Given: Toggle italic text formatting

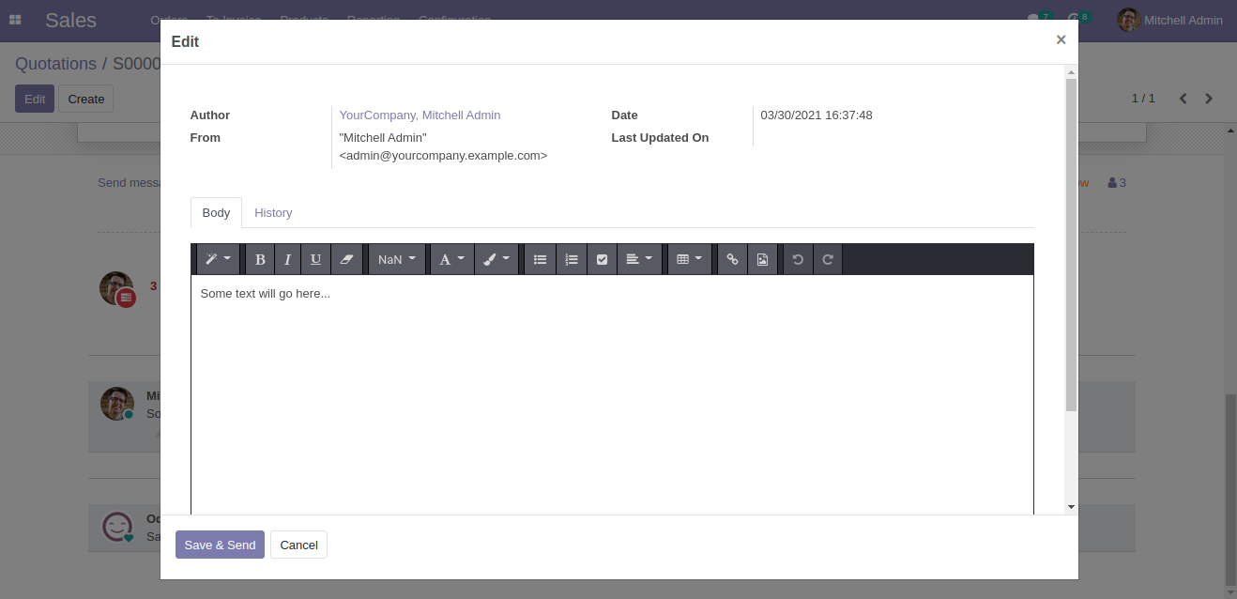Looking at the screenshot, I should pyautogui.click(x=287, y=259).
